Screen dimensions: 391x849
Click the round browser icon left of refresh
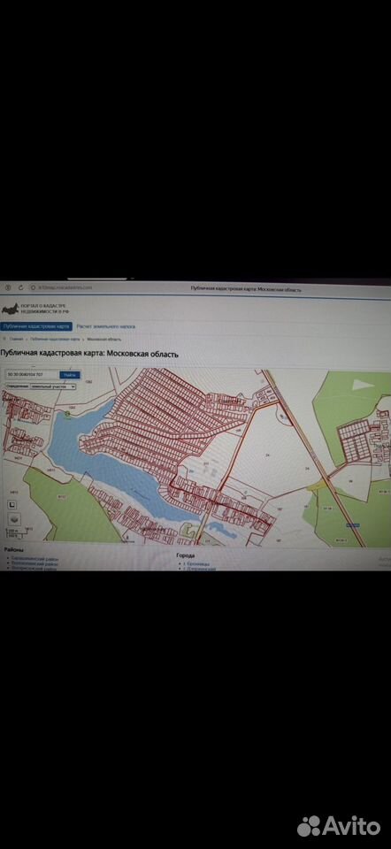pos(8,287)
